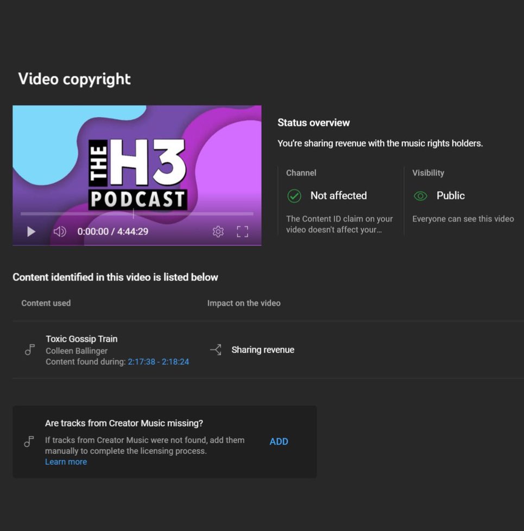Screen dimensions: 524x531
Task: Click the Toxic Gossip Train music note icon
Action: pos(30,350)
